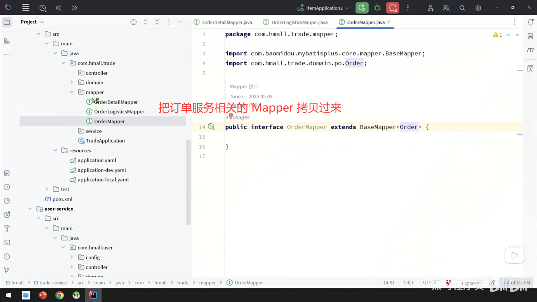
Task: Toggle read-only lock icon in status bar
Action: point(492,283)
